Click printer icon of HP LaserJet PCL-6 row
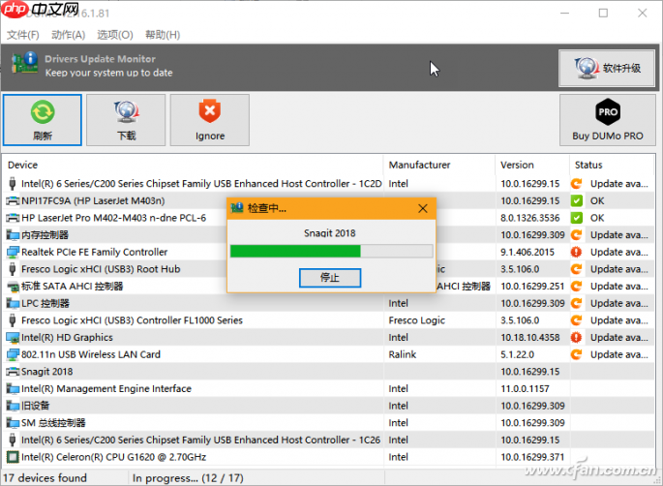Viewport: 663px width, 486px height. pos(13,218)
